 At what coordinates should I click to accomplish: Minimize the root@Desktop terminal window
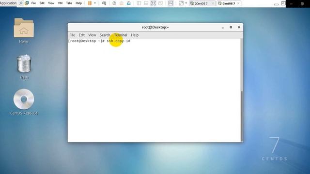223,28
